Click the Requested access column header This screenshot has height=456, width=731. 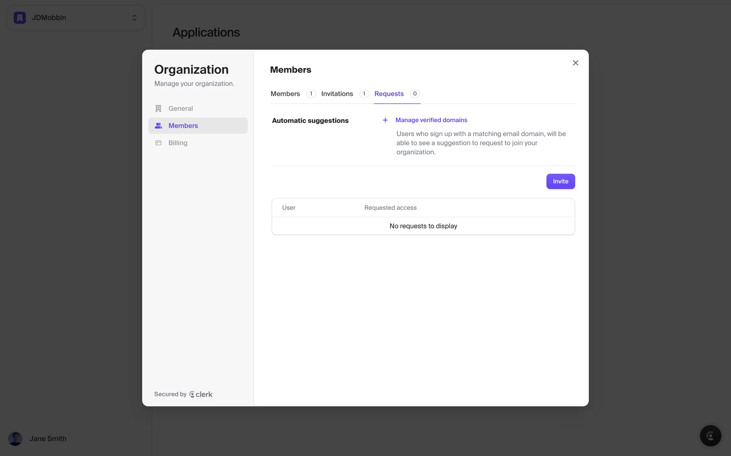(x=390, y=208)
